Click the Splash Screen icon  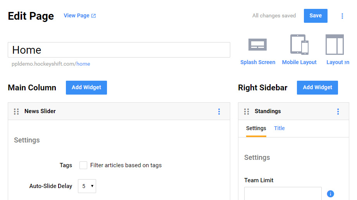coord(257,45)
